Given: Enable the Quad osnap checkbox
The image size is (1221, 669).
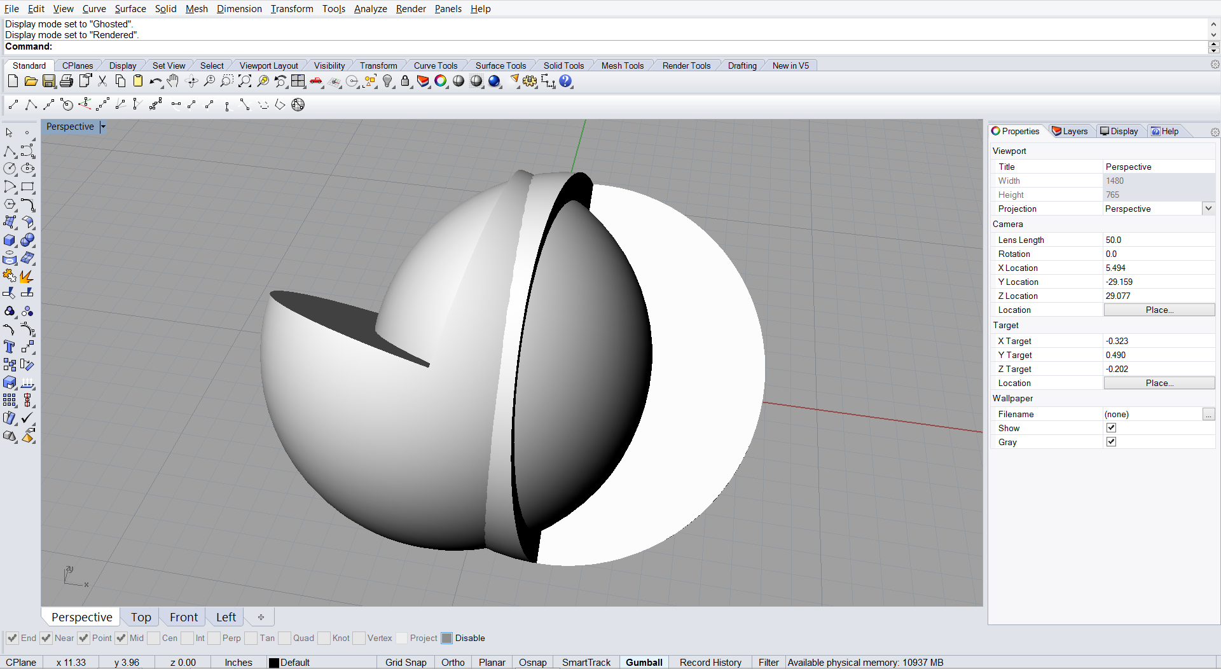Looking at the screenshot, I should (284, 638).
